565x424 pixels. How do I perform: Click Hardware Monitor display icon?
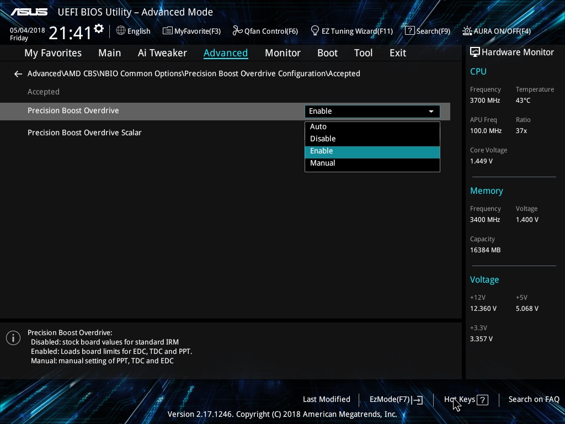click(x=475, y=52)
